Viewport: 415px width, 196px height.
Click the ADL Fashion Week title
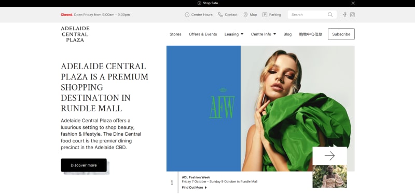tap(196, 177)
